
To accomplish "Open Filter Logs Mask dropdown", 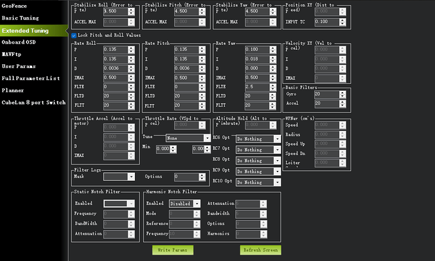I will pos(119,177).
